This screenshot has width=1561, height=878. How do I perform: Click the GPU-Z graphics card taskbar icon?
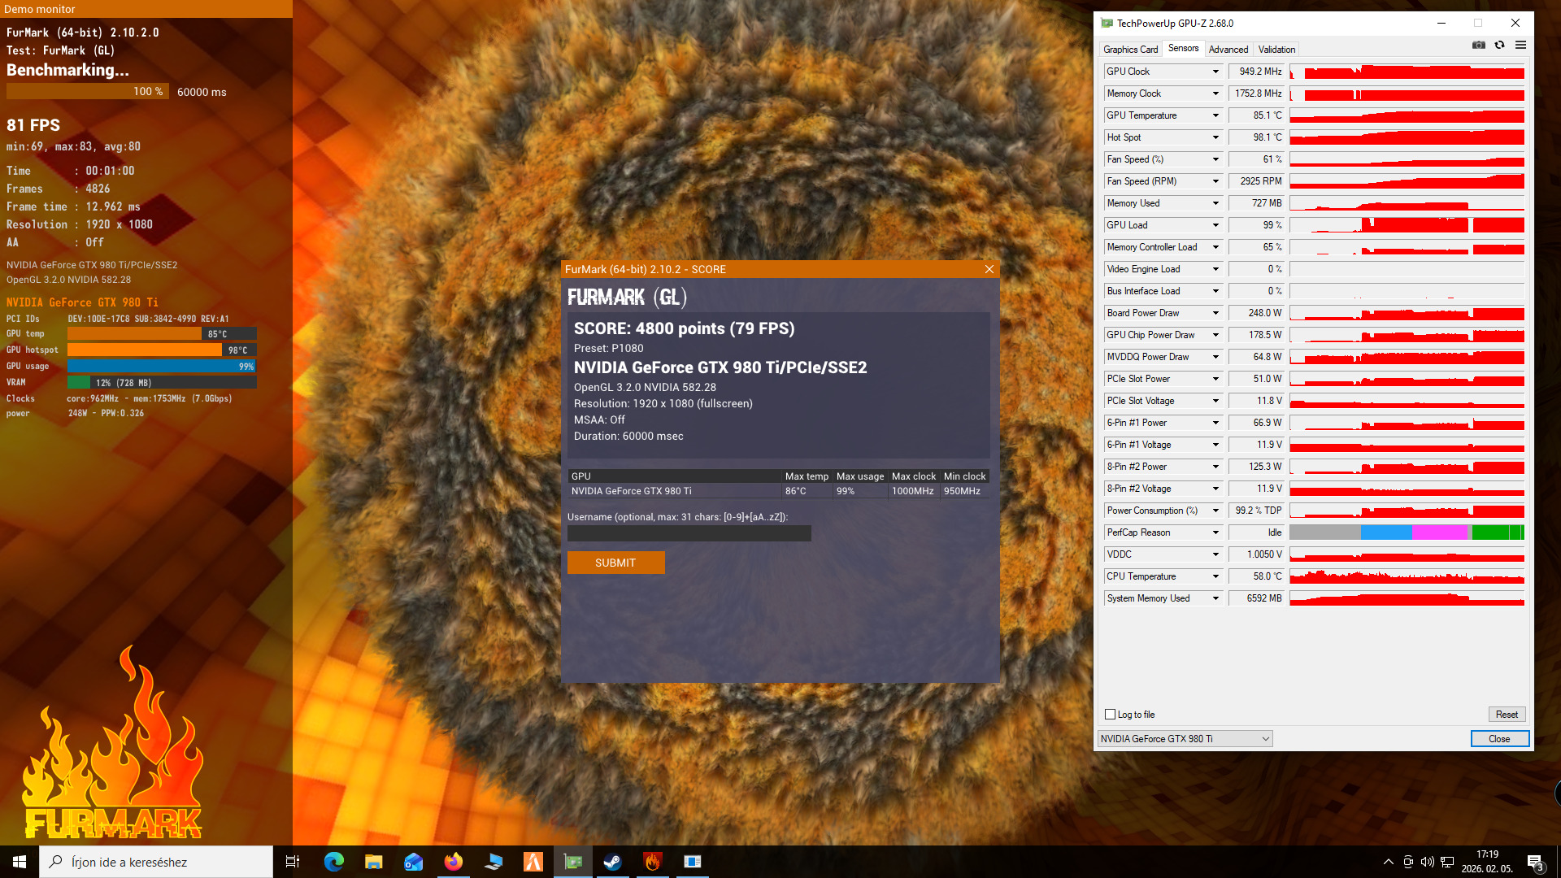point(573,862)
